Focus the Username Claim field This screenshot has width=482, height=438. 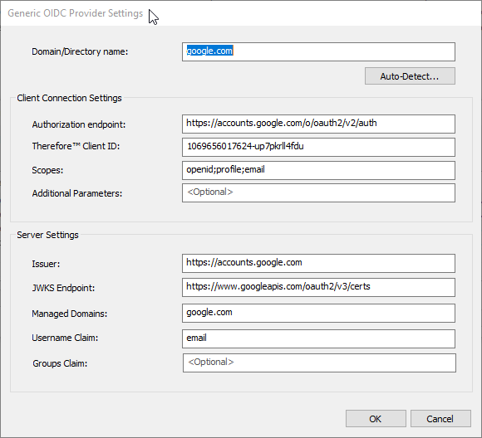pos(318,338)
